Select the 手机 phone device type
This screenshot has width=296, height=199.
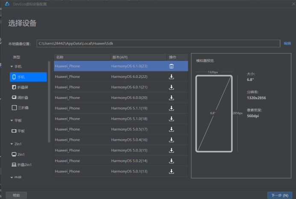(x=28, y=77)
